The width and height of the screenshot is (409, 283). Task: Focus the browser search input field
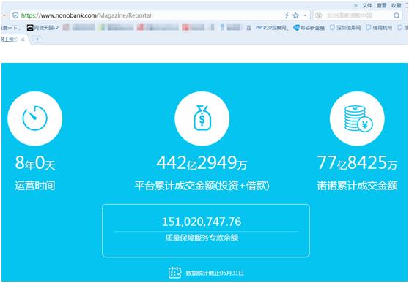click(358, 15)
